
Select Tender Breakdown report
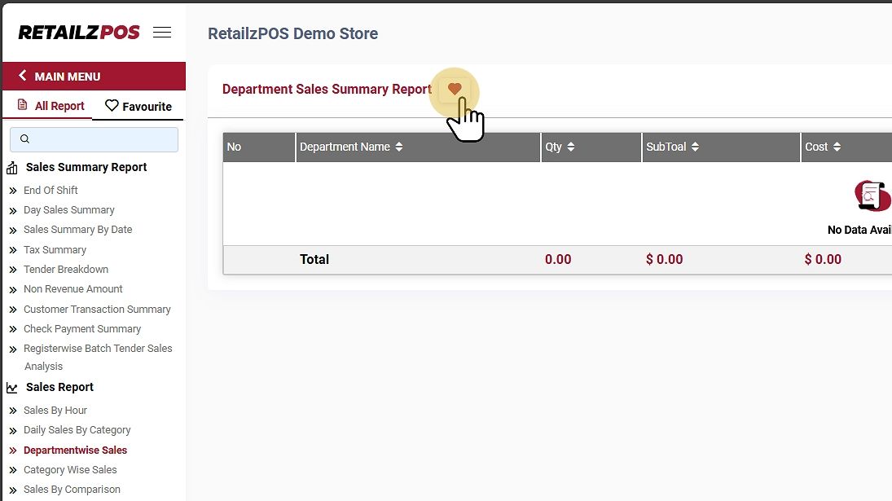66,269
